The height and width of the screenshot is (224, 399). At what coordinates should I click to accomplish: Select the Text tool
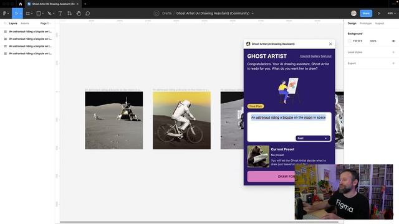[x=60, y=13]
